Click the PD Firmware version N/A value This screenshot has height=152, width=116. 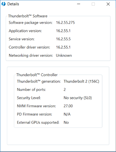[67, 114]
